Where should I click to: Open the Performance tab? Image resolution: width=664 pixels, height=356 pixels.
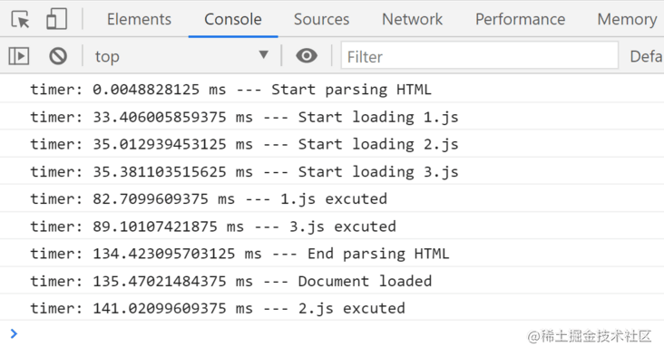click(520, 19)
